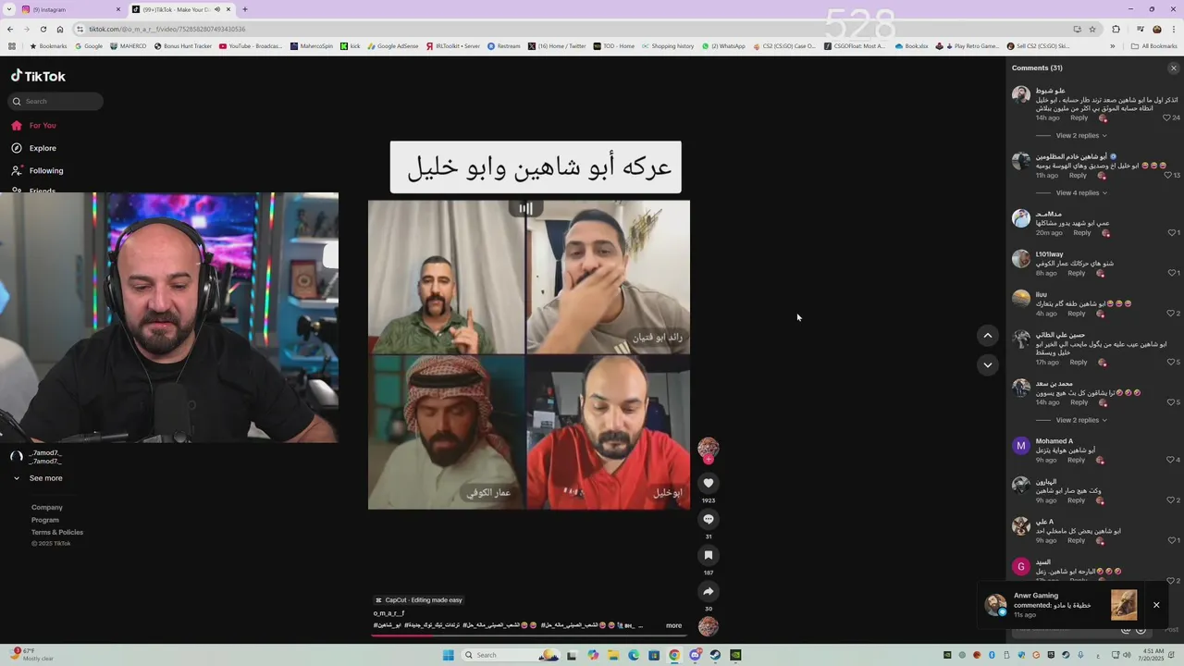
Task: Open Terms & Policies link
Action: tap(57, 532)
